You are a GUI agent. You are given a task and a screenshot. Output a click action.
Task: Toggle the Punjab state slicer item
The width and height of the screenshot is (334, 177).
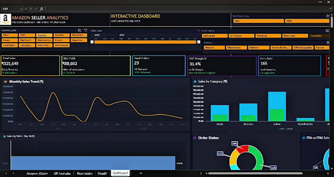point(61,40)
